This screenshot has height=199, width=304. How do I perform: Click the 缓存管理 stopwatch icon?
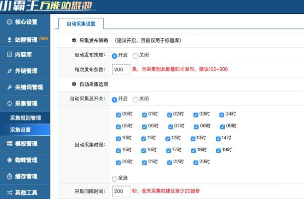(x=9, y=176)
